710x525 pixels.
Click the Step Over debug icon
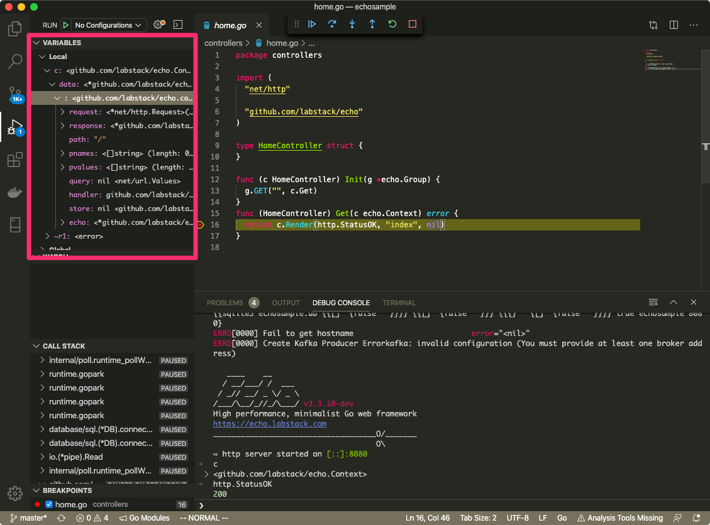pos(332,24)
